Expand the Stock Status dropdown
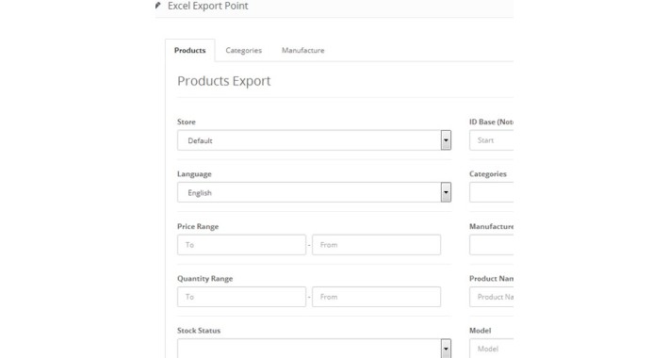This screenshot has height=358, width=669. (x=314, y=349)
